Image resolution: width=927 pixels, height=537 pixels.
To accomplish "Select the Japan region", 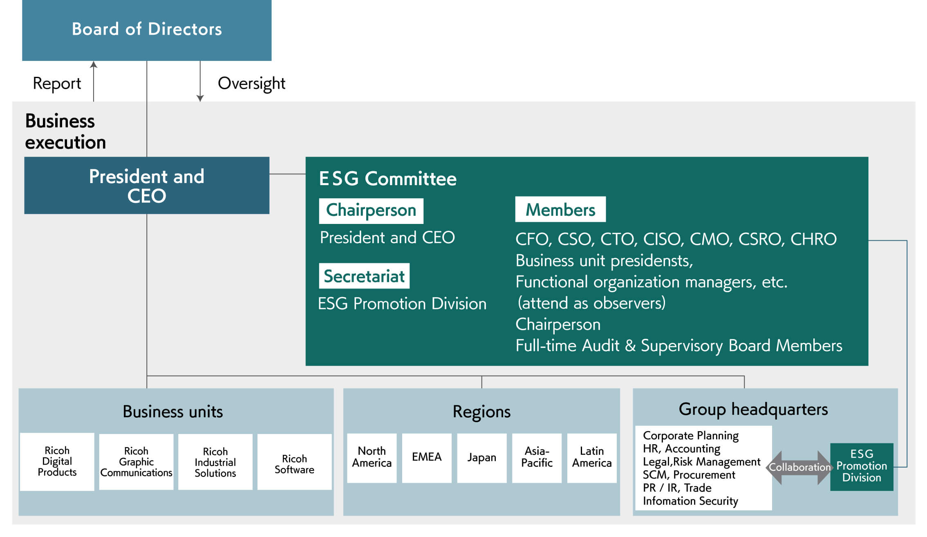I will (x=482, y=457).
